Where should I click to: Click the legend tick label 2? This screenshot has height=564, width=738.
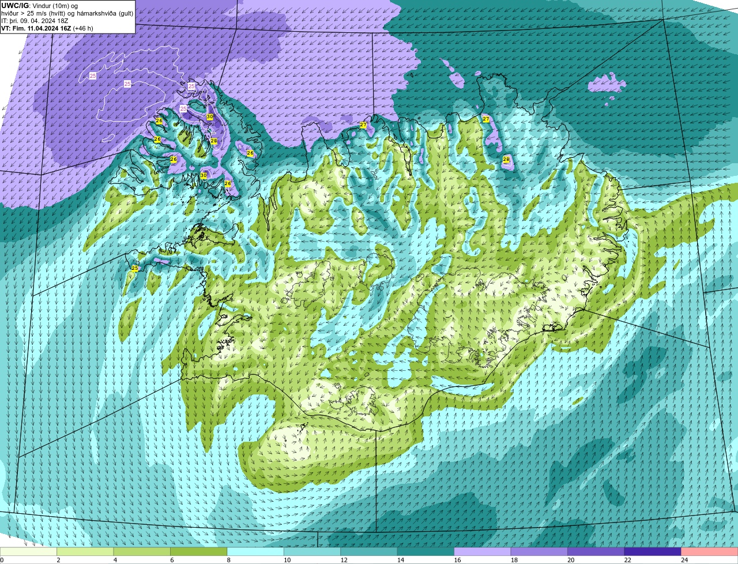point(58,560)
